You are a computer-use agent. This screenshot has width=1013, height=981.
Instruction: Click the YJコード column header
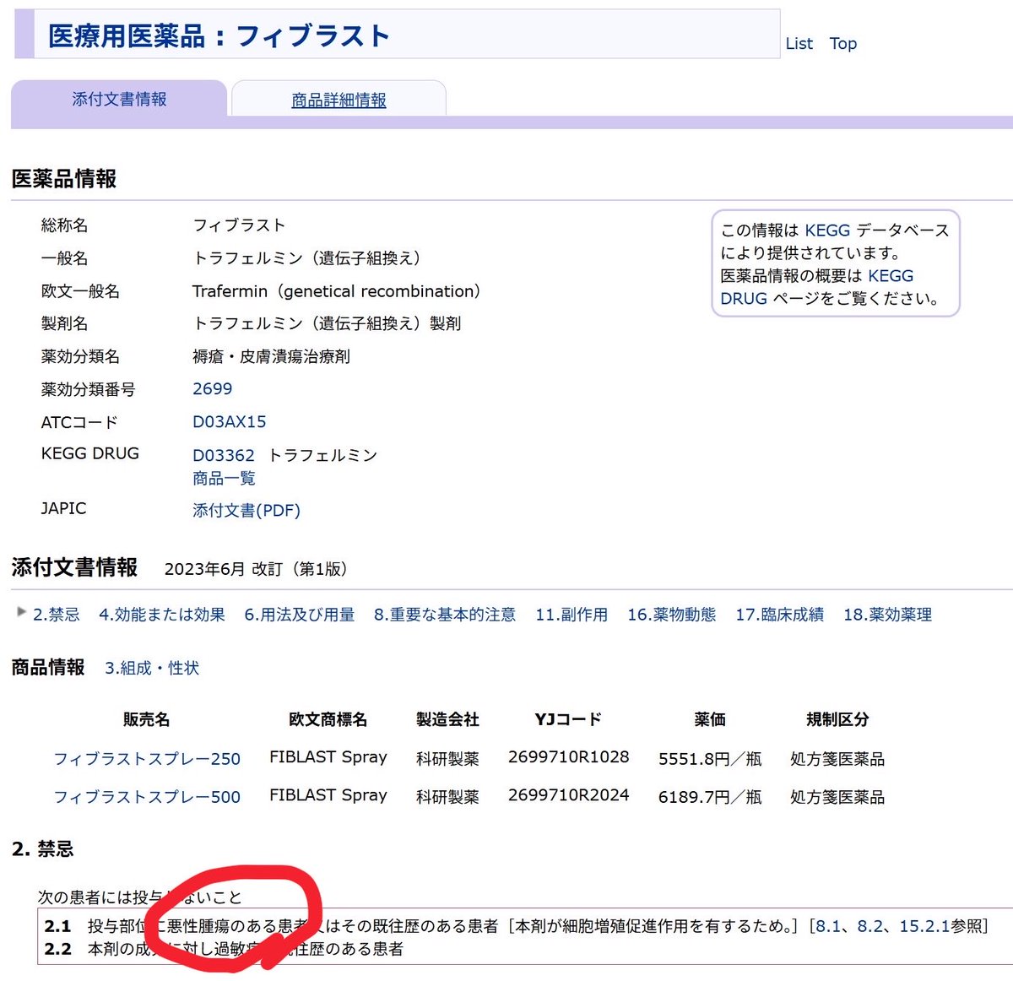568,719
